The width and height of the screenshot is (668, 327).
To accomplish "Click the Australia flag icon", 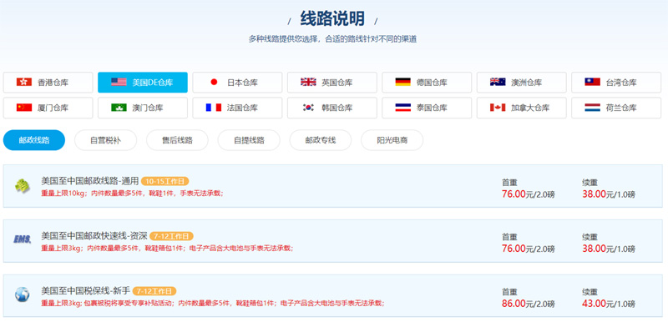I will [x=498, y=82].
